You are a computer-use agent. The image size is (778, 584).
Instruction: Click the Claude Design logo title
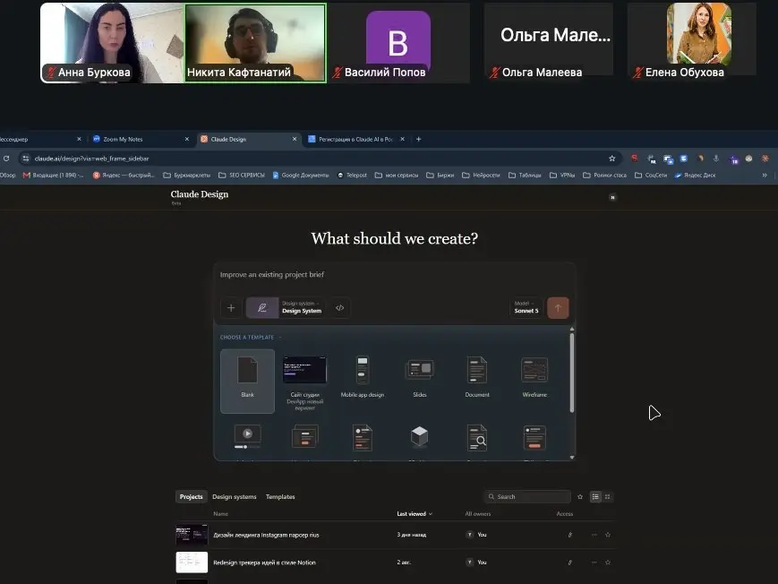(200, 194)
